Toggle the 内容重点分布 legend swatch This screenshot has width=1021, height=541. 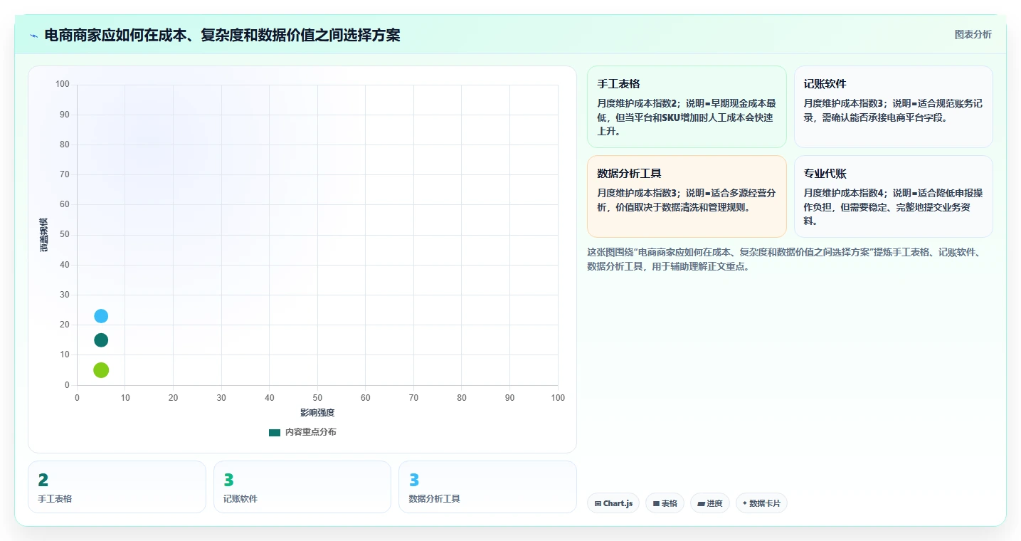(275, 432)
